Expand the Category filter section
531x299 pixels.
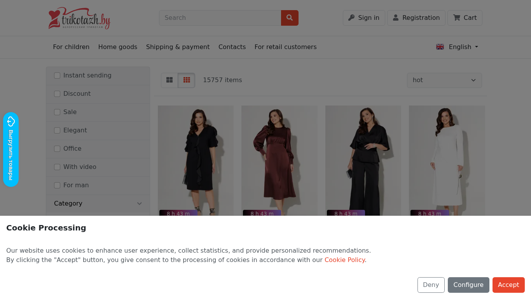click(98, 204)
